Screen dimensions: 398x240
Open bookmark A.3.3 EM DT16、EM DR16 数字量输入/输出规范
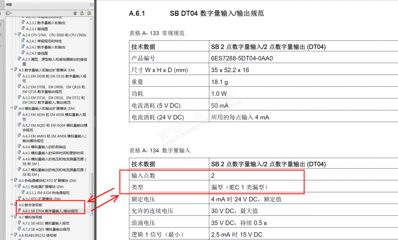(x=53, y=100)
